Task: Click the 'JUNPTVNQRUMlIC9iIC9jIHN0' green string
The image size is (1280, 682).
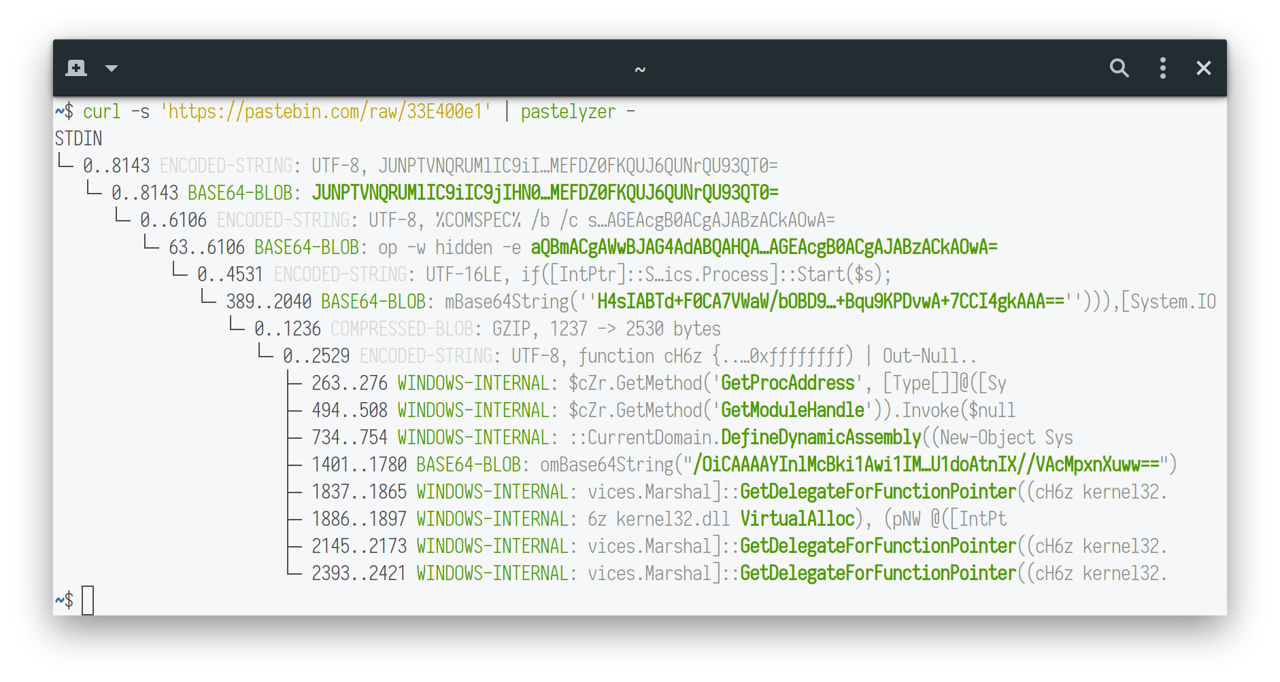Action: [545, 193]
